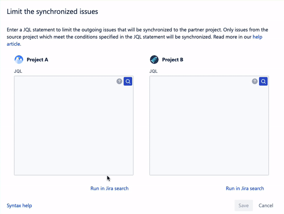The height and width of the screenshot is (214, 284).
Task: Cancel the JQL limit dialog
Action: [266, 205]
